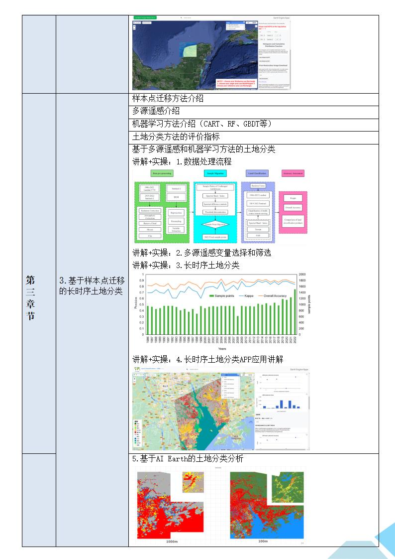This screenshot has height=559, width=395.
Task: Click the green app title button in the top screenshot
Action: pos(145,17)
